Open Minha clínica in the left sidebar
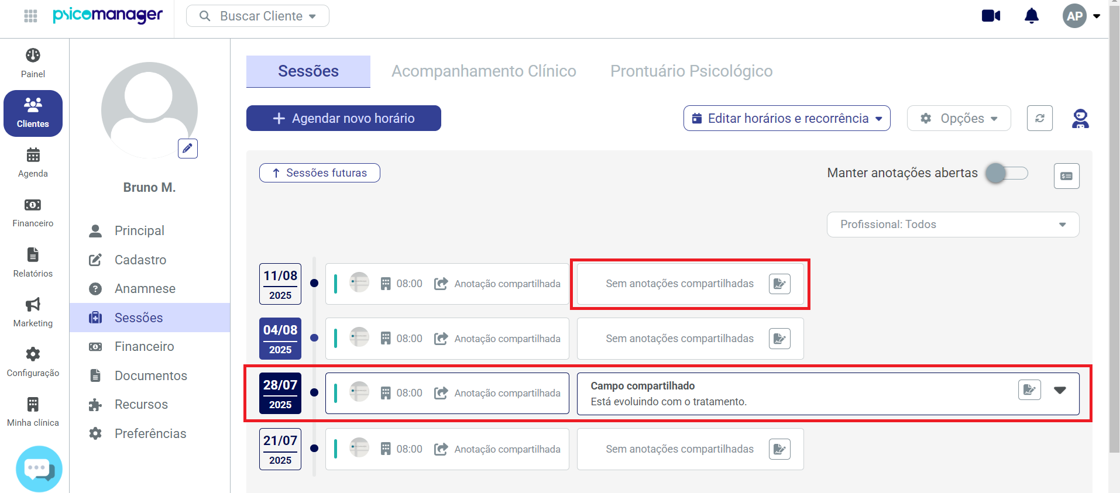 tap(33, 412)
